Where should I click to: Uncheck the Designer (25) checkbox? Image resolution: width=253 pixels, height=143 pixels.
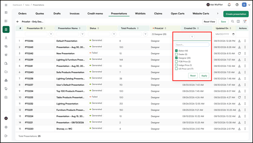[176, 58]
